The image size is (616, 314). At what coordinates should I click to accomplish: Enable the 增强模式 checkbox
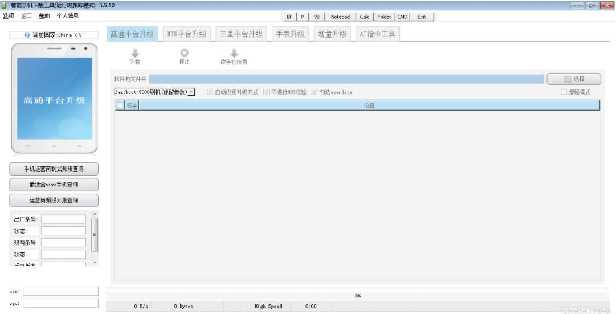click(x=564, y=92)
